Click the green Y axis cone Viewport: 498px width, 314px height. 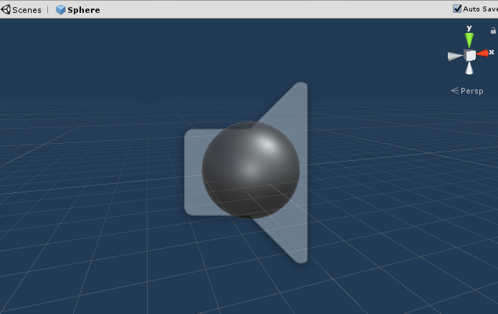coord(469,40)
